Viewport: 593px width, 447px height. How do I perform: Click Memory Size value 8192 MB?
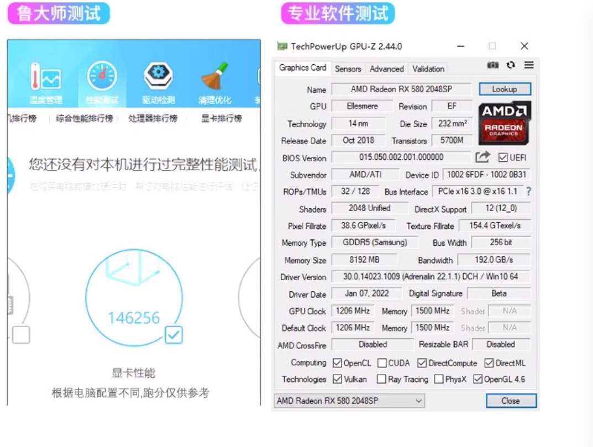point(364,260)
